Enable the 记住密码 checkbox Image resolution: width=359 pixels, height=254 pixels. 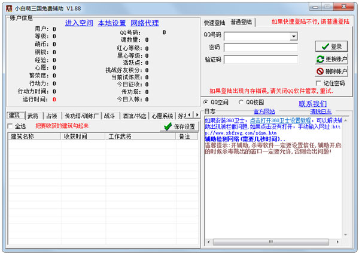pyautogui.click(x=318, y=83)
